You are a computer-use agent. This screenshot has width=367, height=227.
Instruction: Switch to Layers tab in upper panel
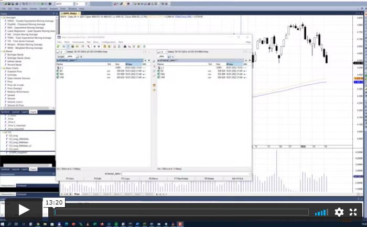tap(25, 112)
